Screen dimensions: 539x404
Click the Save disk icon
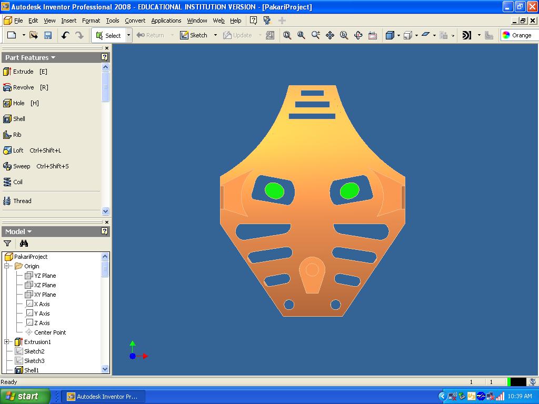[48, 35]
